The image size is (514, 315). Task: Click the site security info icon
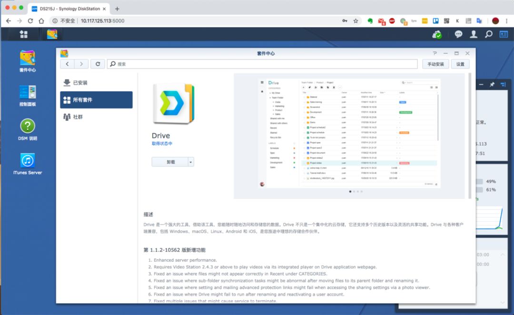click(x=55, y=21)
